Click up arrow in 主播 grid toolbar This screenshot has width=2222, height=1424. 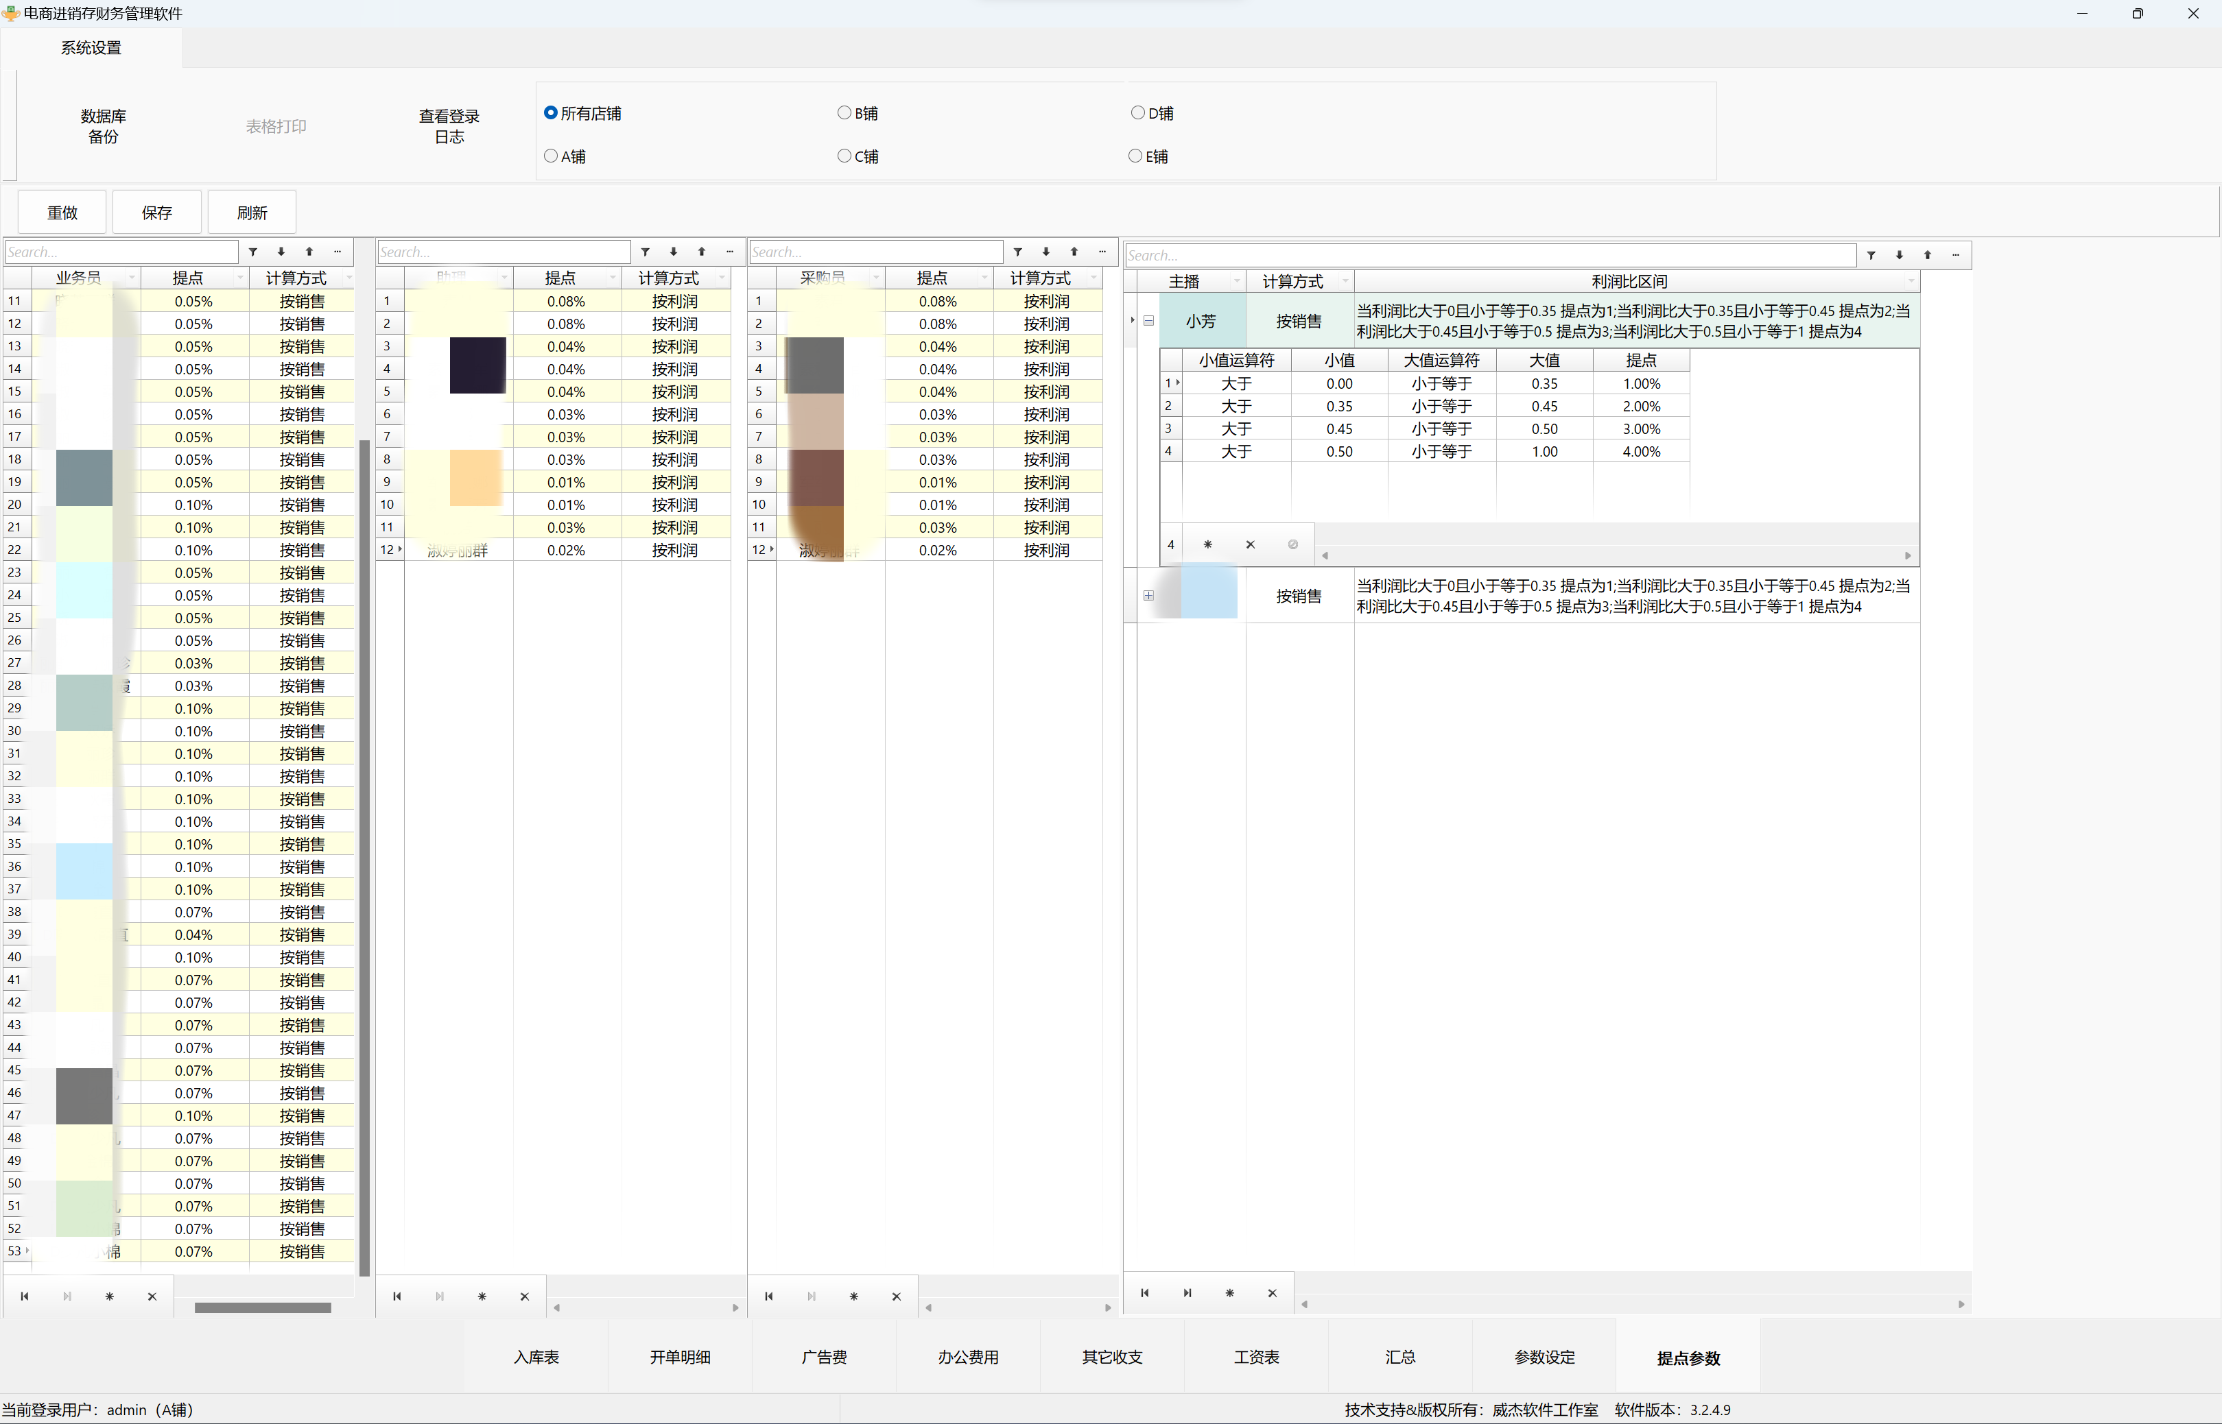click(1928, 255)
